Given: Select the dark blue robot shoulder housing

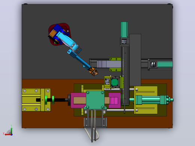Looking at the screenshot, I should point(58,28).
